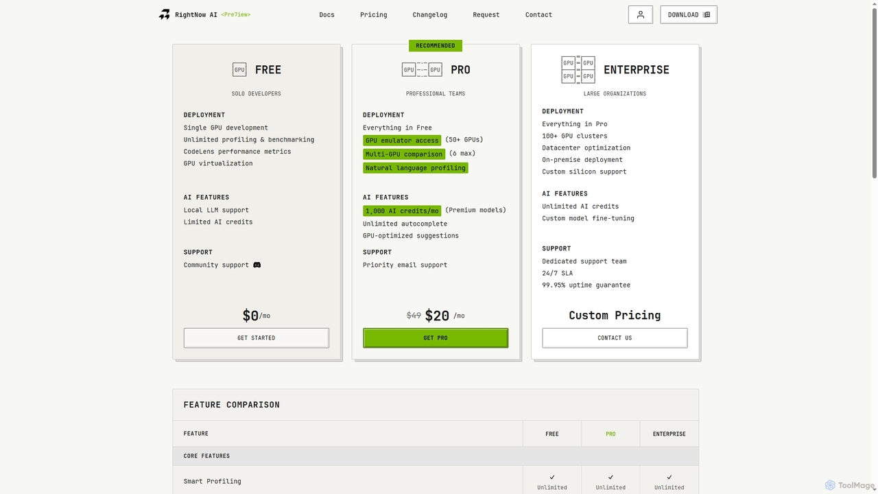Viewport: 878px width, 494px height.
Task: Click the PRO plan title
Action: coord(460,69)
